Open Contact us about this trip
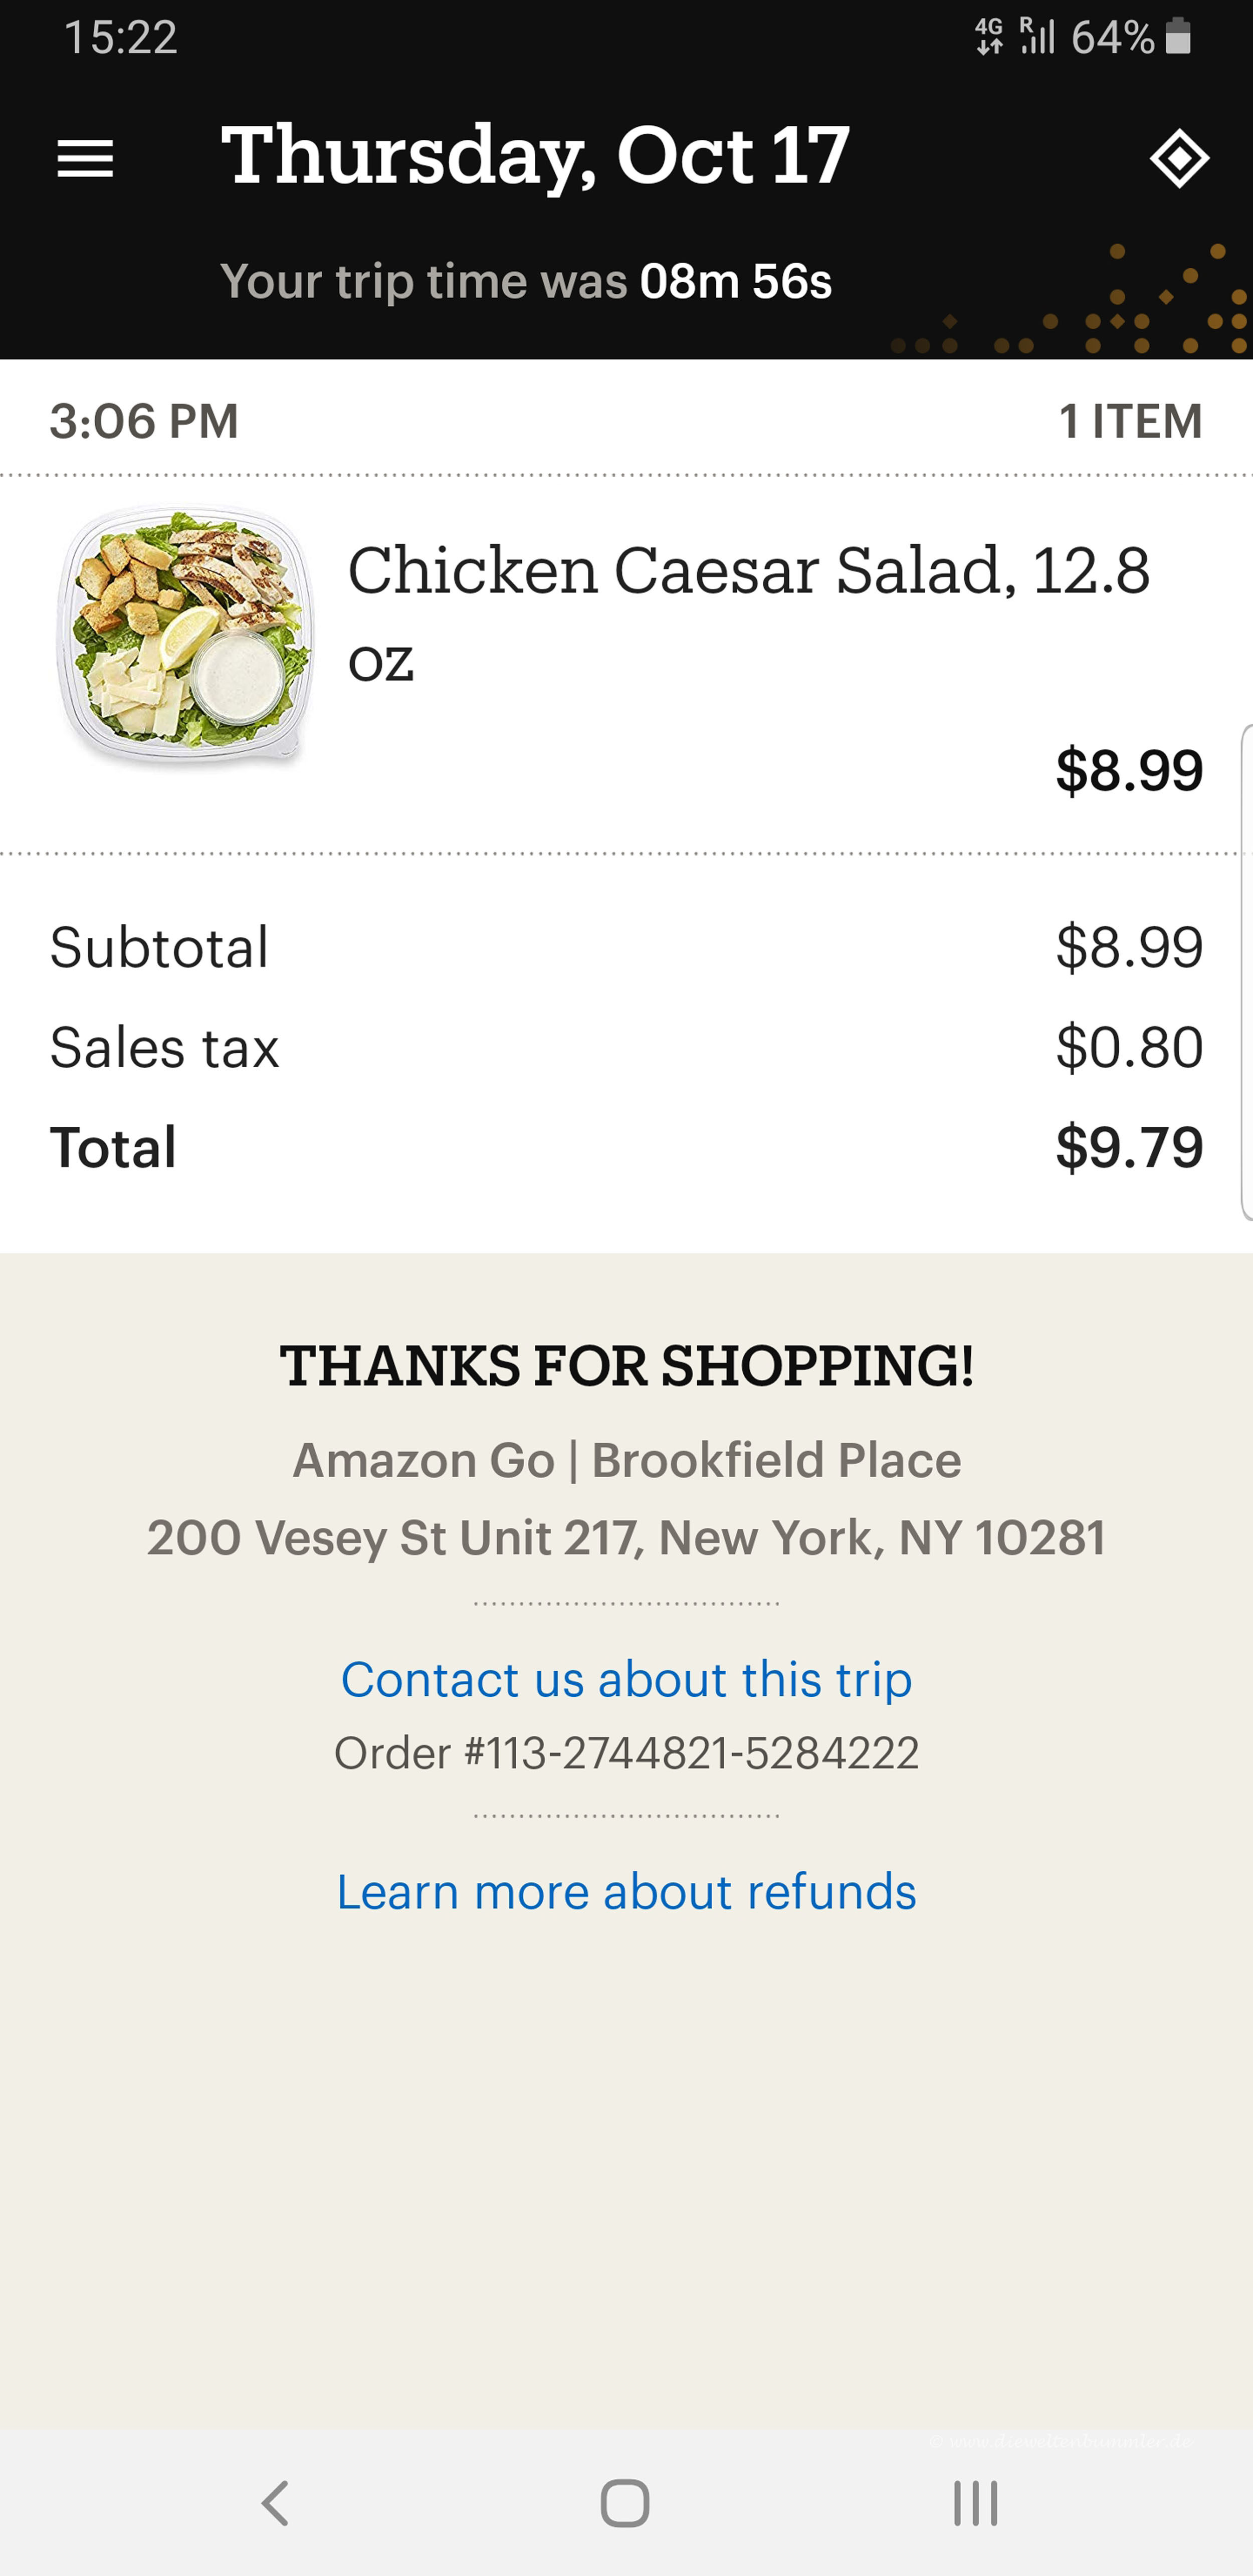Screen dimensions: 1253x2576 point(626,1679)
